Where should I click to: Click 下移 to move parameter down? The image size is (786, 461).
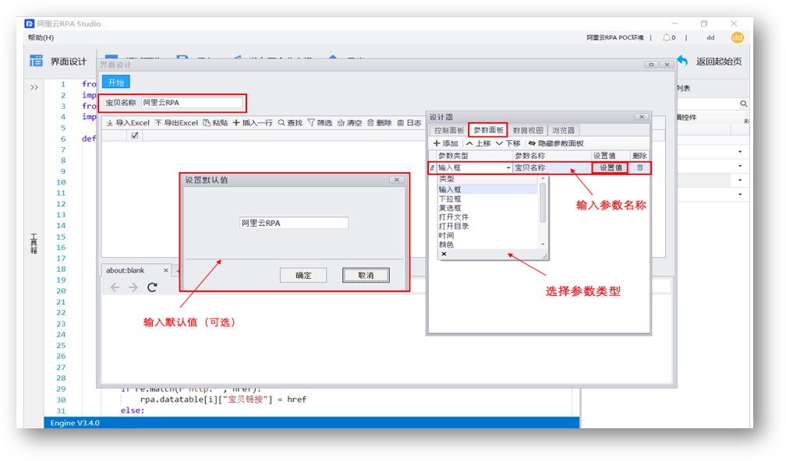click(x=508, y=143)
